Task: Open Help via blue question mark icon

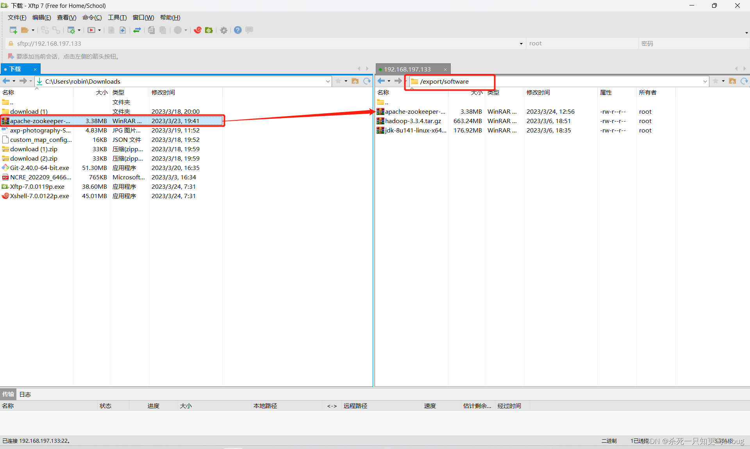Action: tap(238, 30)
